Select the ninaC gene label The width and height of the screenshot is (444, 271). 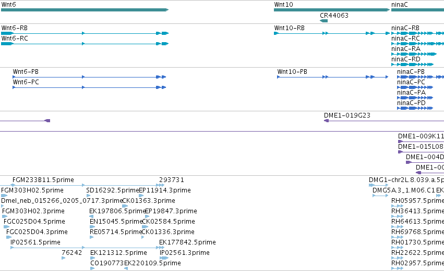coord(400,5)
